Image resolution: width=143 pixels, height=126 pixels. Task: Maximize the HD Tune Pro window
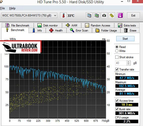point(129,1)
